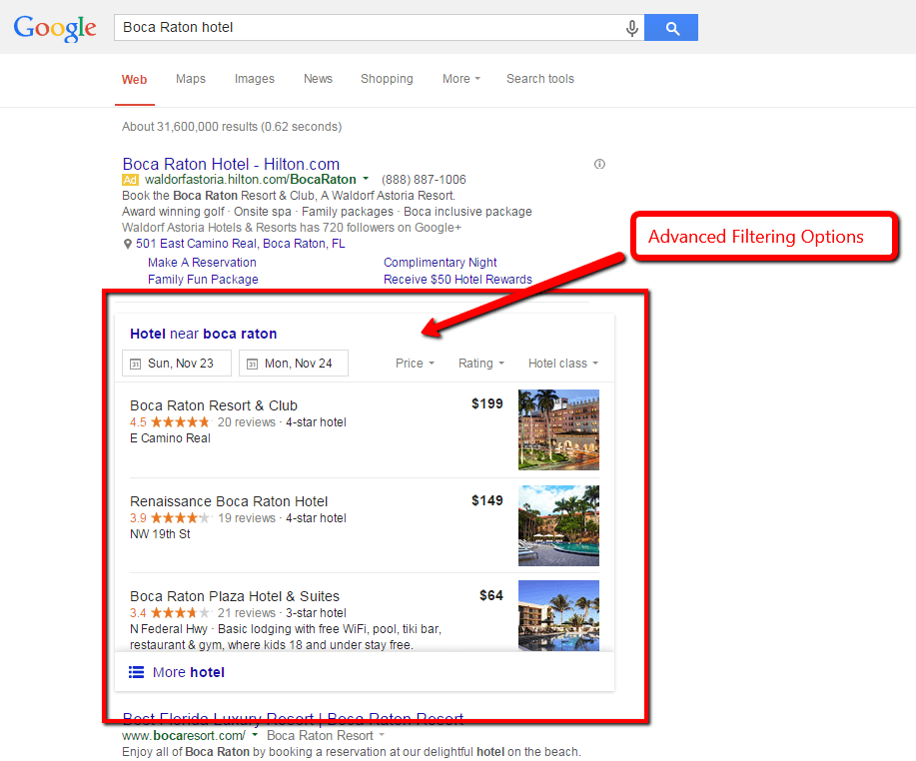Viewport: 916px width, 761px height.
Task: Open the Price filter dropdown
Action: click(415, 364)
